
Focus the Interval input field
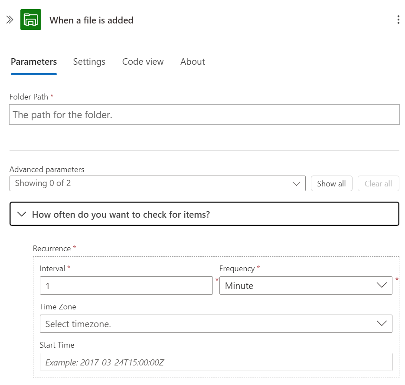[x=126, y=286]
